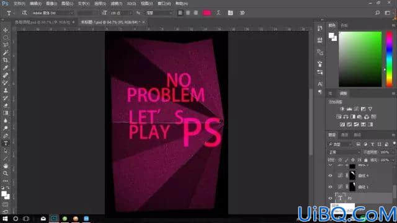397x223 pixels.
Task: Hide the 曲线 4 layer
Action: 330,175
